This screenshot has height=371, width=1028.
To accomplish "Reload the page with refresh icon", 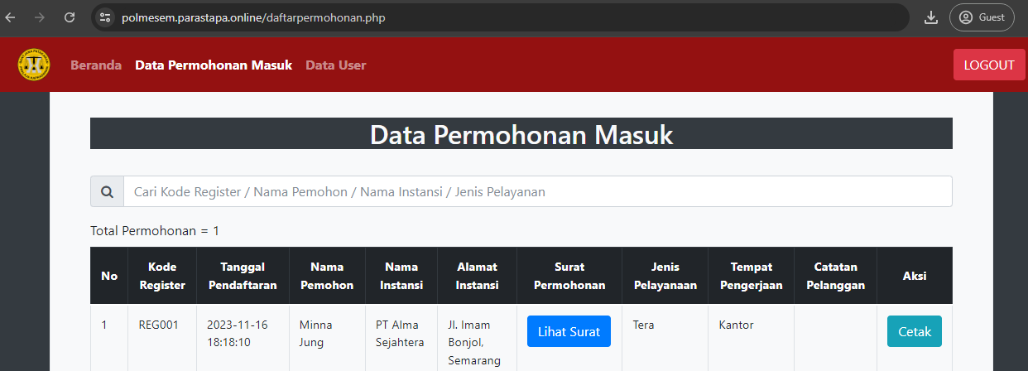I will pyautogui.click(x=70, y=17).
